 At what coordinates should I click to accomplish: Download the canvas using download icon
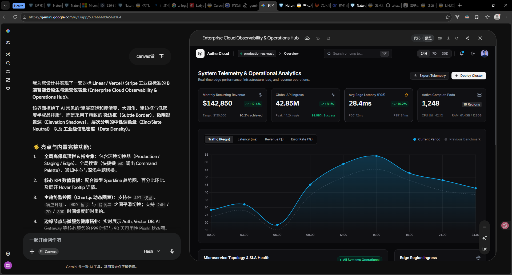point(448,38)
